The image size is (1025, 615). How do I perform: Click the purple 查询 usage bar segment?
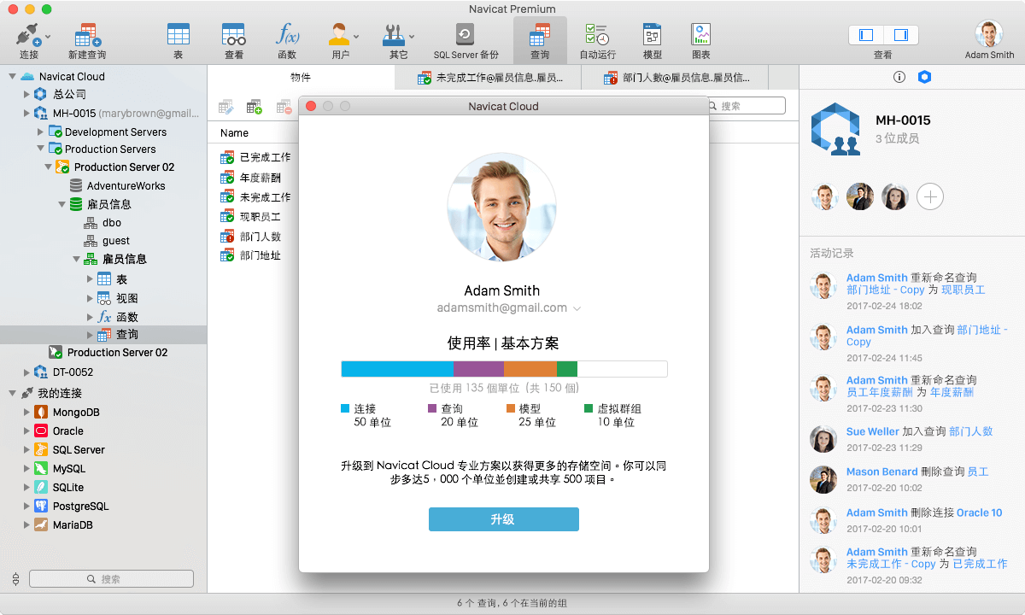(478, 369)
